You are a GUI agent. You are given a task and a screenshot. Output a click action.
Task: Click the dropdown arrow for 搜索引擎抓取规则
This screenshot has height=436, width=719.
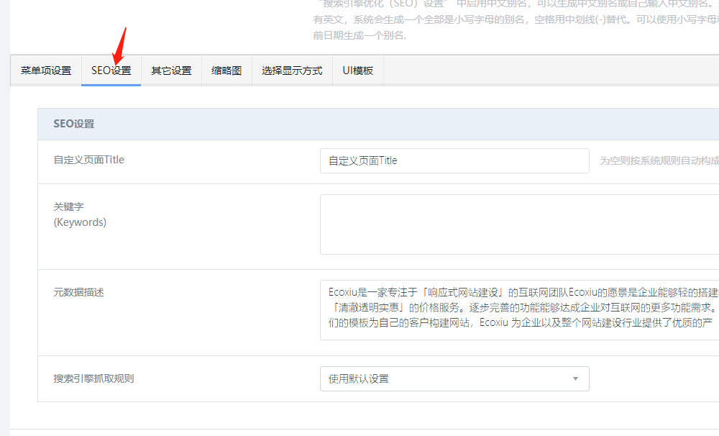tap(575, 378)
